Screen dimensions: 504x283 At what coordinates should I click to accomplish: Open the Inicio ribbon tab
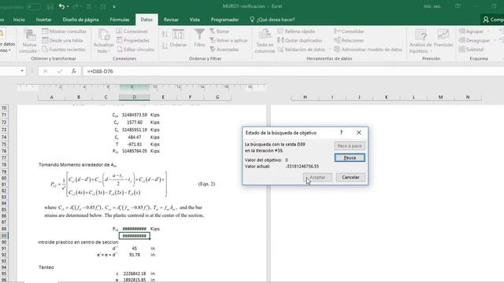pyautogui.click(x=19, y=20)
